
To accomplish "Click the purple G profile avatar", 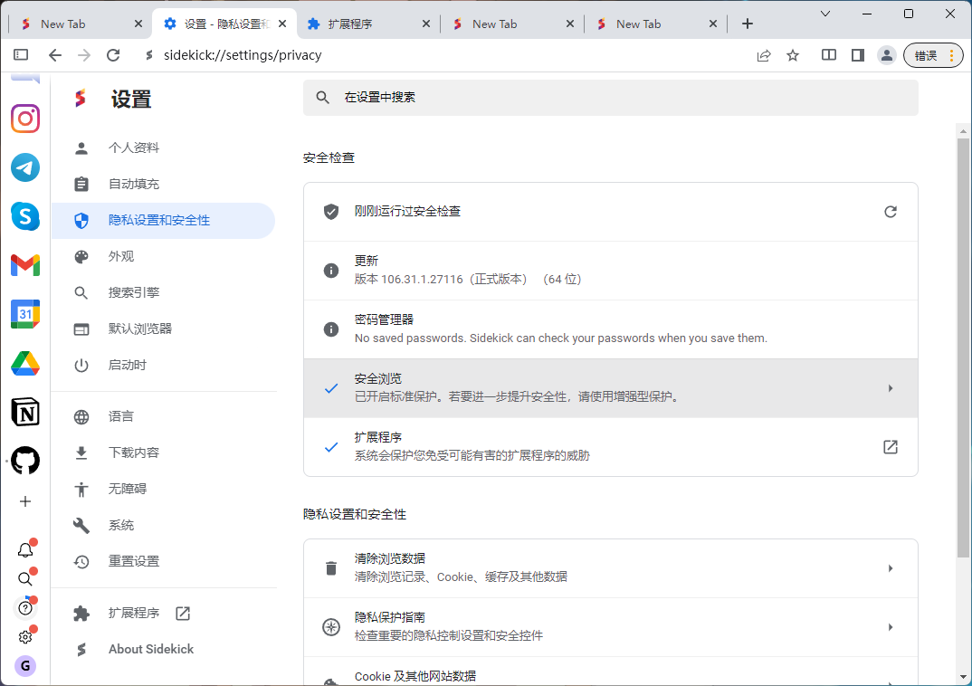I will pyautogui.click(x=25, y=666).
